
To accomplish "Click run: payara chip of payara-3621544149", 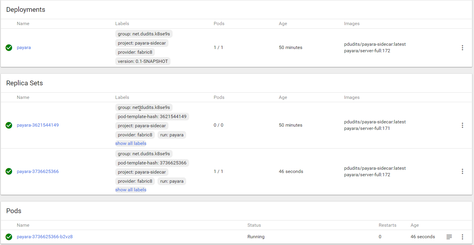I will [172, 135].
